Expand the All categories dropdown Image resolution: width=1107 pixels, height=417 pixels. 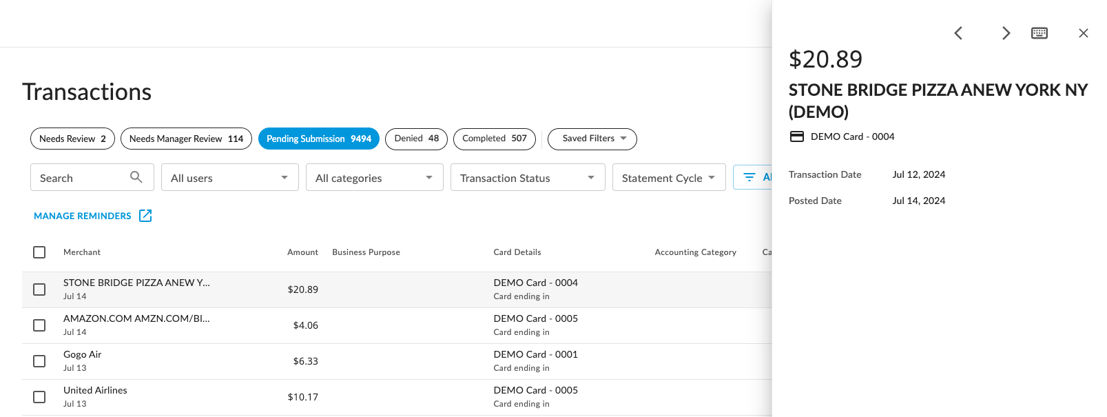[374, 177]
